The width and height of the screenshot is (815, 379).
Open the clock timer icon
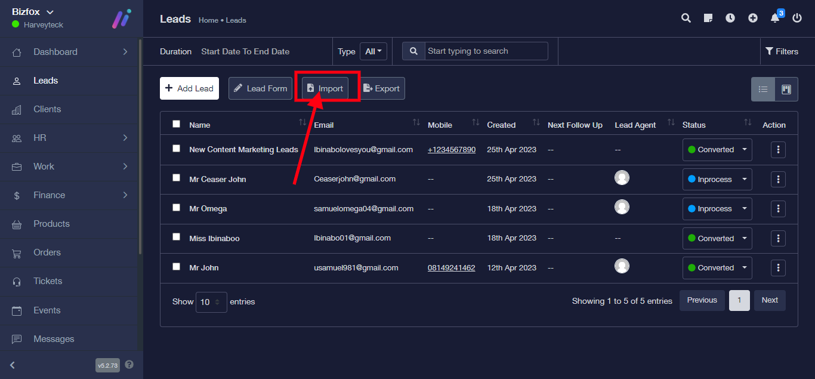coord(730,18)
